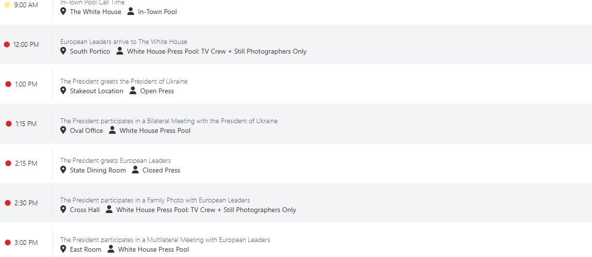Image resolution: width=592 pixels, height=257 pixels.
Task: Click the red dot at 12:00 PM
Action: [7, 44]
